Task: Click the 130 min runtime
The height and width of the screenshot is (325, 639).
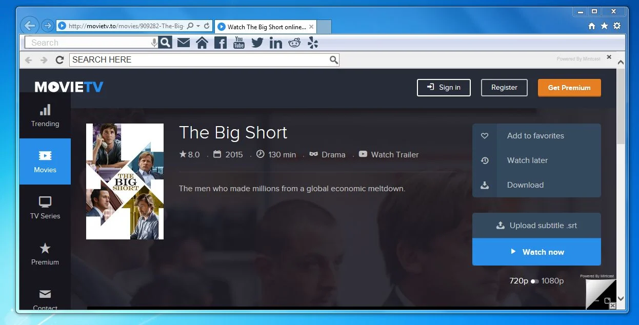Action: 276,154
